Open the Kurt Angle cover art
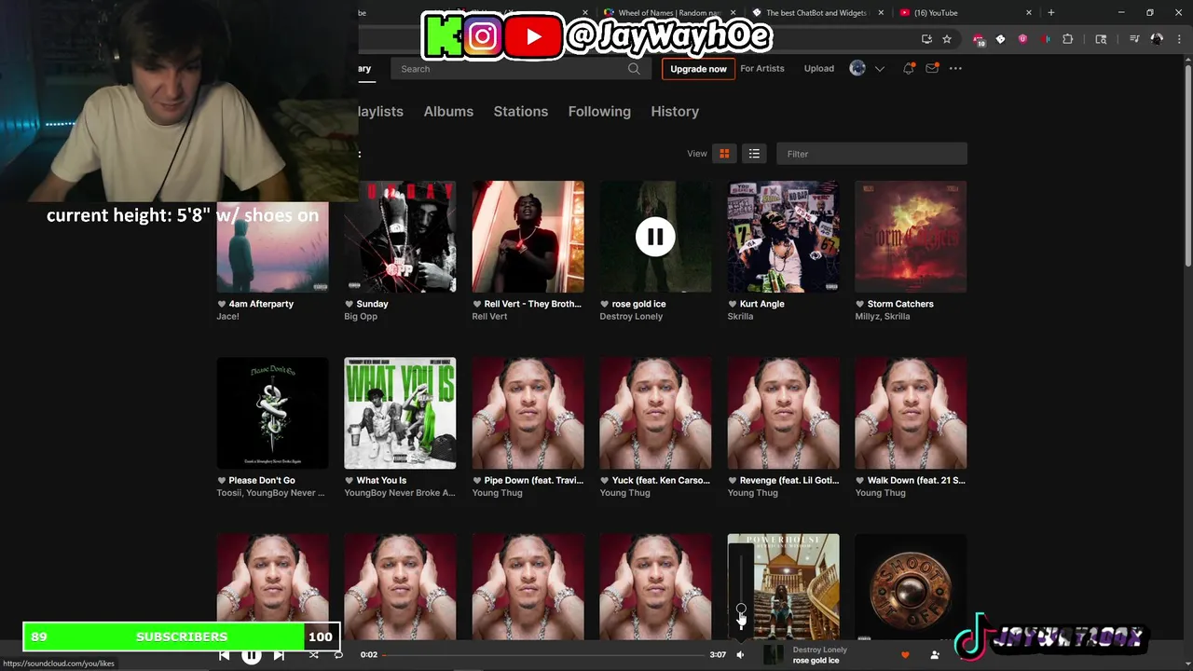 (x=783, y=237)
